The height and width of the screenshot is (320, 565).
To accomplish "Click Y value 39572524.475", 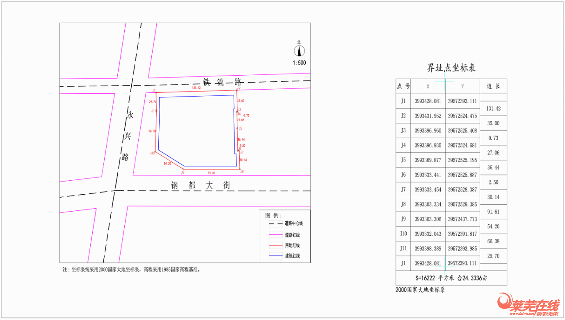I will [462, 116].
